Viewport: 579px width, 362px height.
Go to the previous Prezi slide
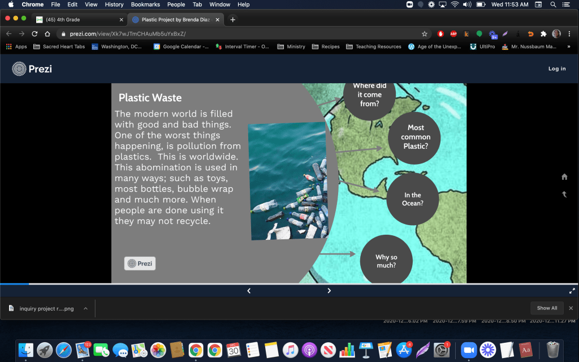249,291
